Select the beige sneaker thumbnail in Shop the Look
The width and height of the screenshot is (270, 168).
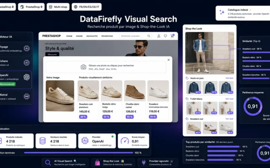[194, 128]
